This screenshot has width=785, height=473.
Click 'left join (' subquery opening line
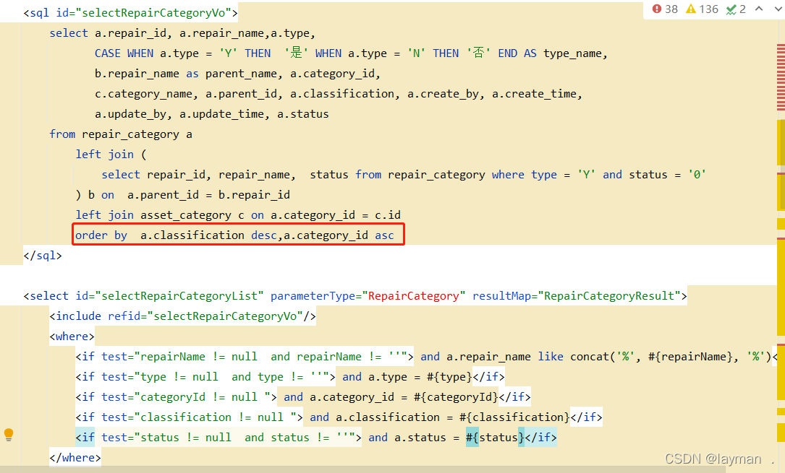(x=111, y=155)
